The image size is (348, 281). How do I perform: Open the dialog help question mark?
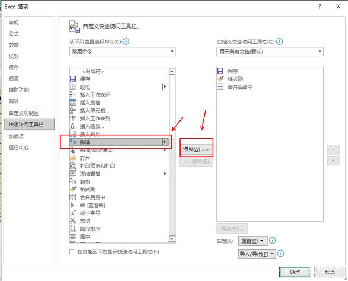(x=320, y=6)
